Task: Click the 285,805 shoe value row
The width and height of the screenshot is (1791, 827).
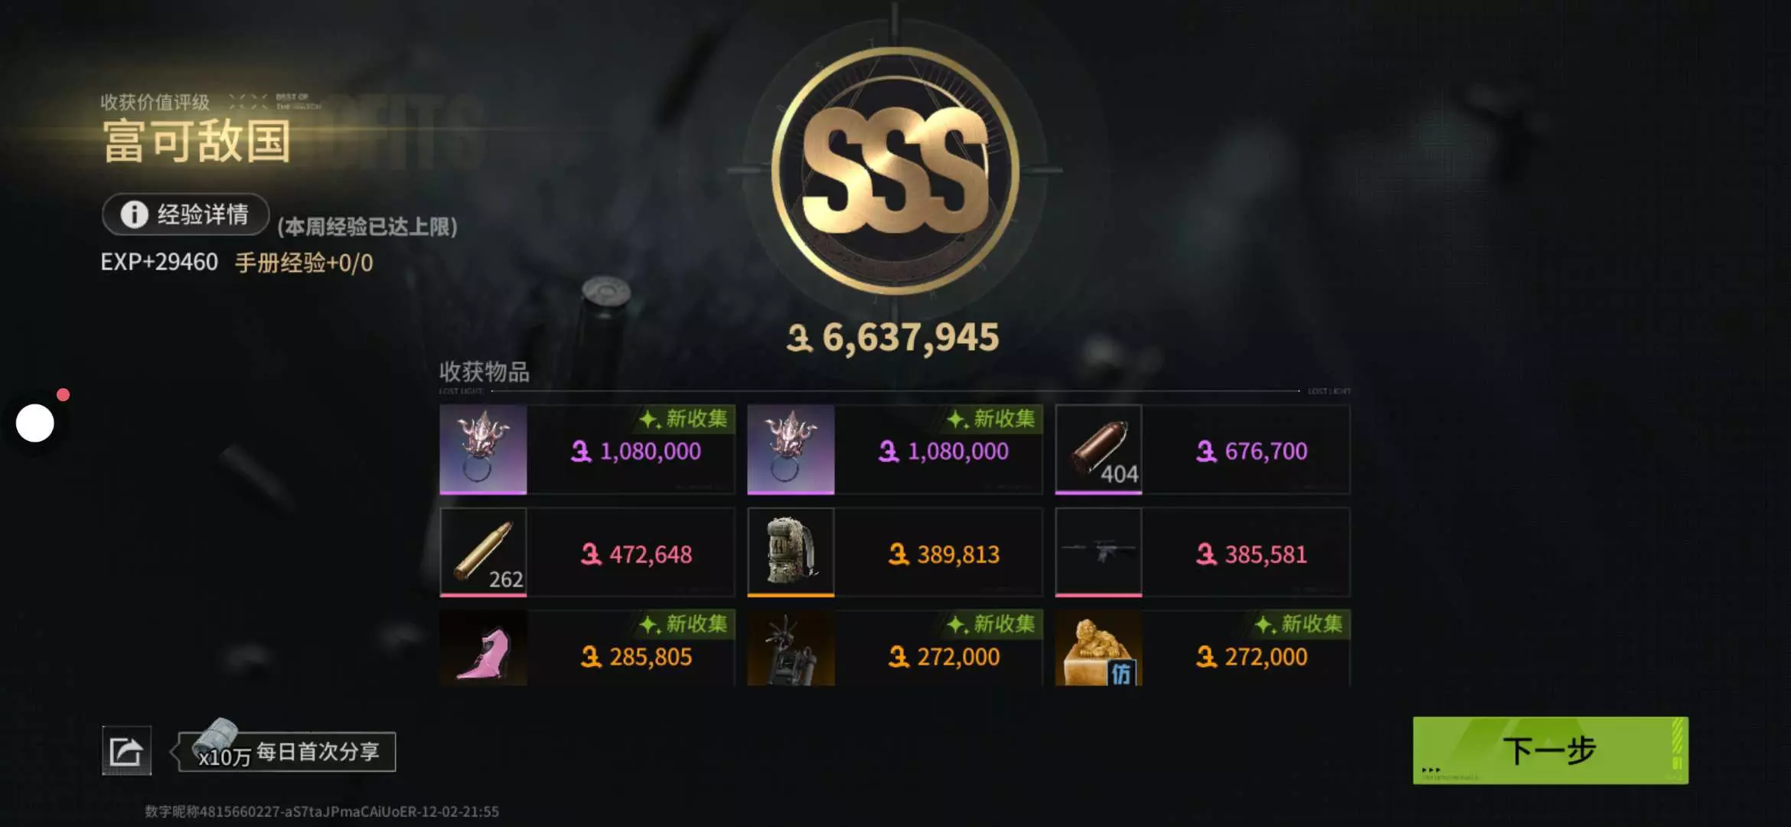Action: click(587, 648)
